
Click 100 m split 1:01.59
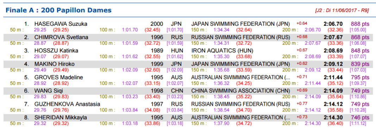click(x=130, y=43)
